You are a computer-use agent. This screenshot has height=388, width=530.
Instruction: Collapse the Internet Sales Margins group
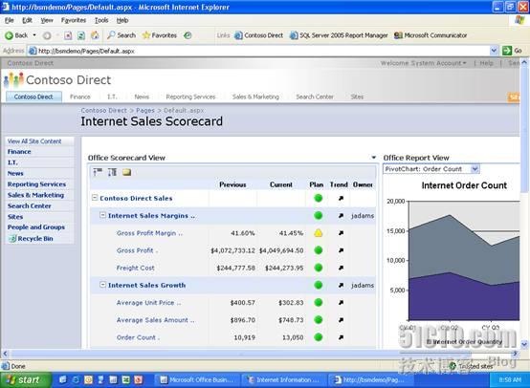point(102,215)
